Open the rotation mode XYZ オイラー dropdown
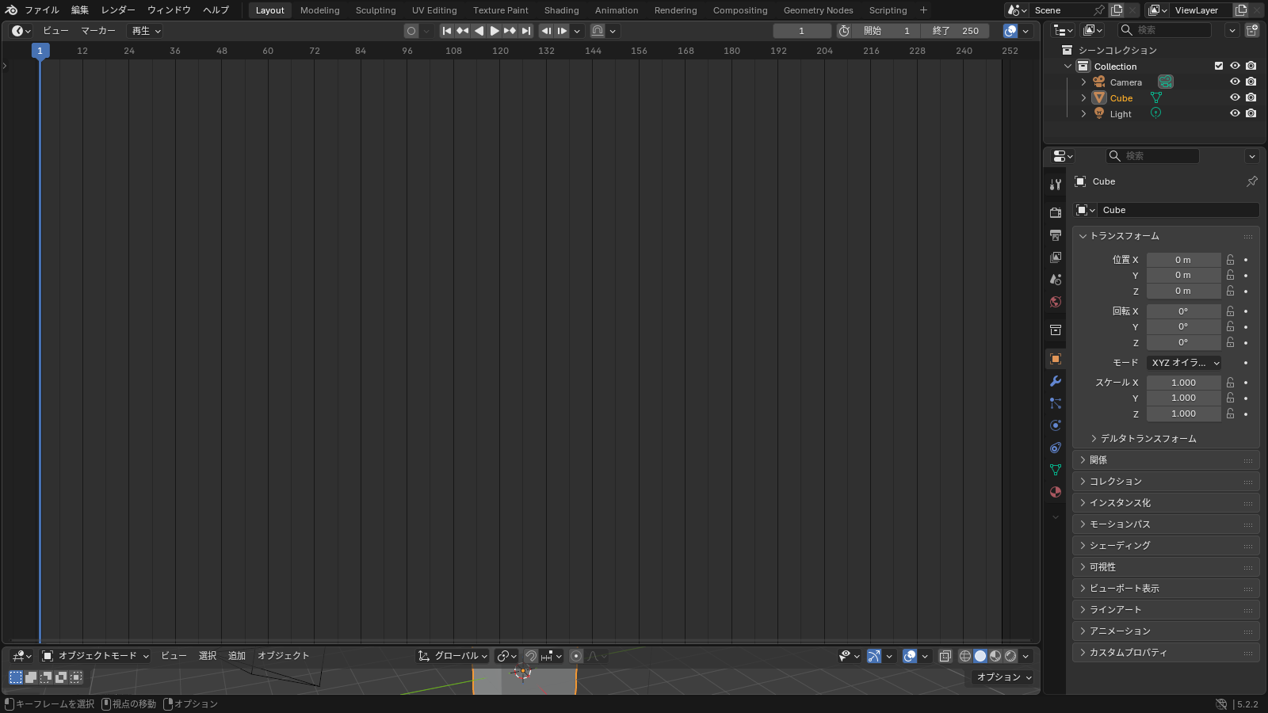This screenshot has width=1268, height=713. (x=1184, y=363)
